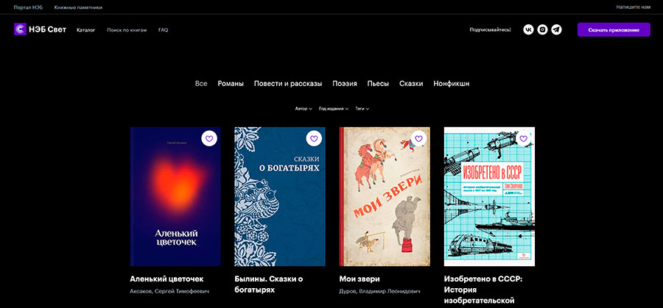This screenshot has width=663, height=308.
Task: Add Мои звери to favorites via heart
Action: pos(418,138)
